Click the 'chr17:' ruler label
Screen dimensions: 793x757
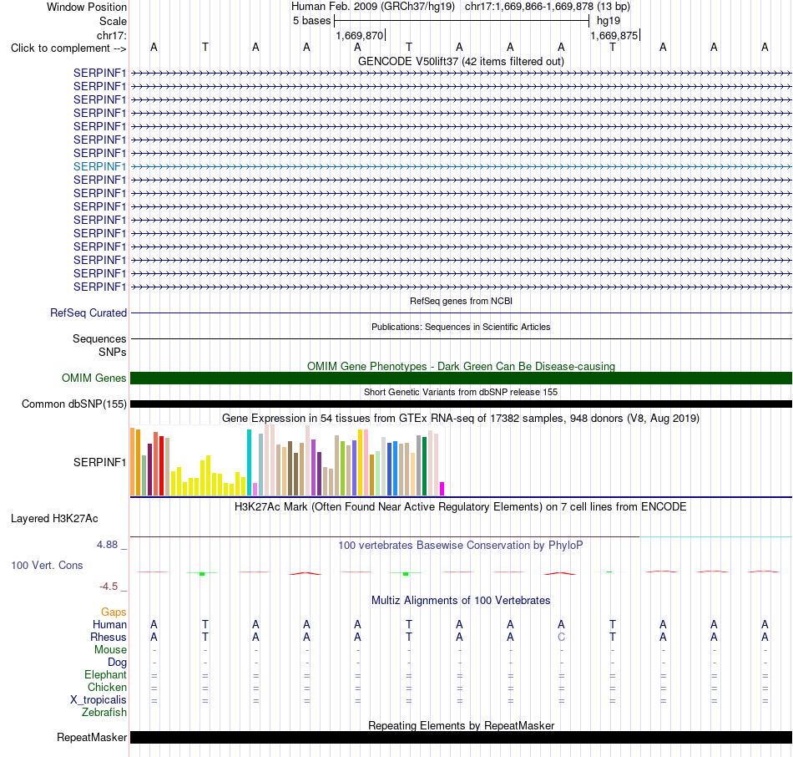pyautogui.click(x=112, y=35)
